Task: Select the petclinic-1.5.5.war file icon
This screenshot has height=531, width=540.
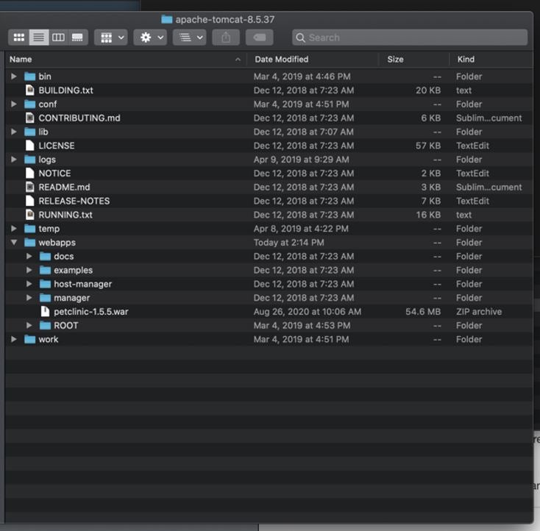Action: [x=45, y=311]
